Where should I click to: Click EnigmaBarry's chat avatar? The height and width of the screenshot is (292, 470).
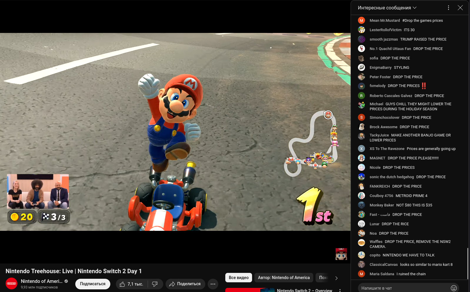[361, 67]
